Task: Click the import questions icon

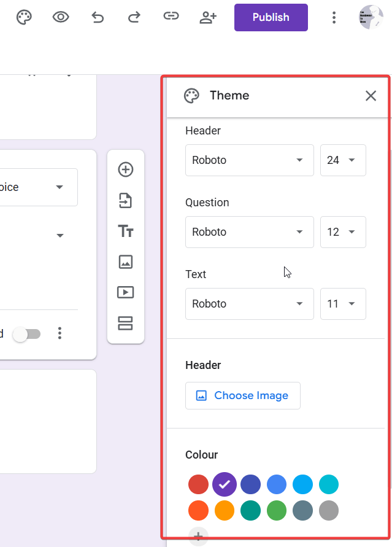Action: coord(126,200)
